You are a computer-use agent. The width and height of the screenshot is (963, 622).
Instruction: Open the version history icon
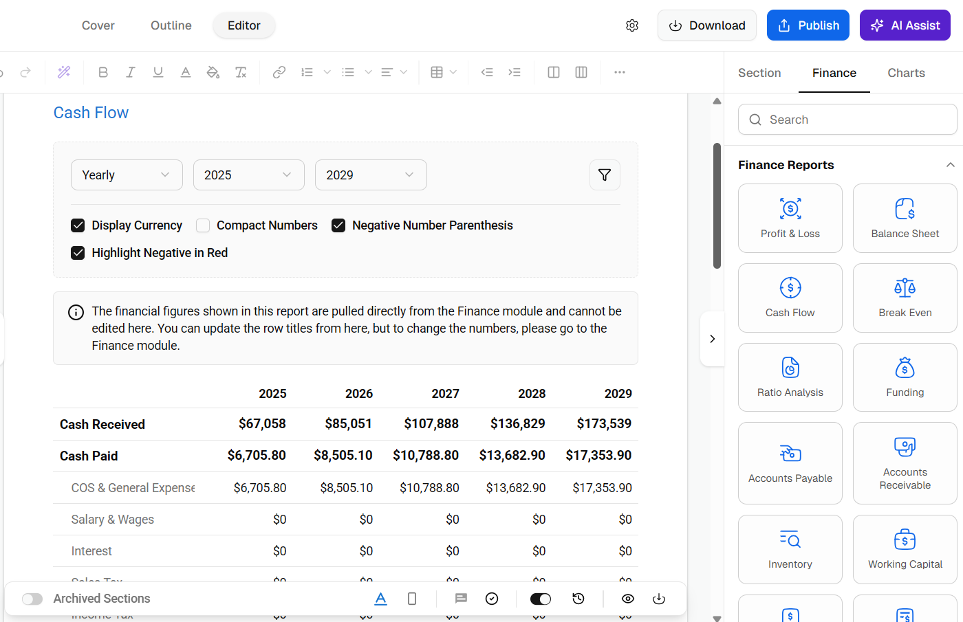point(578,599)
